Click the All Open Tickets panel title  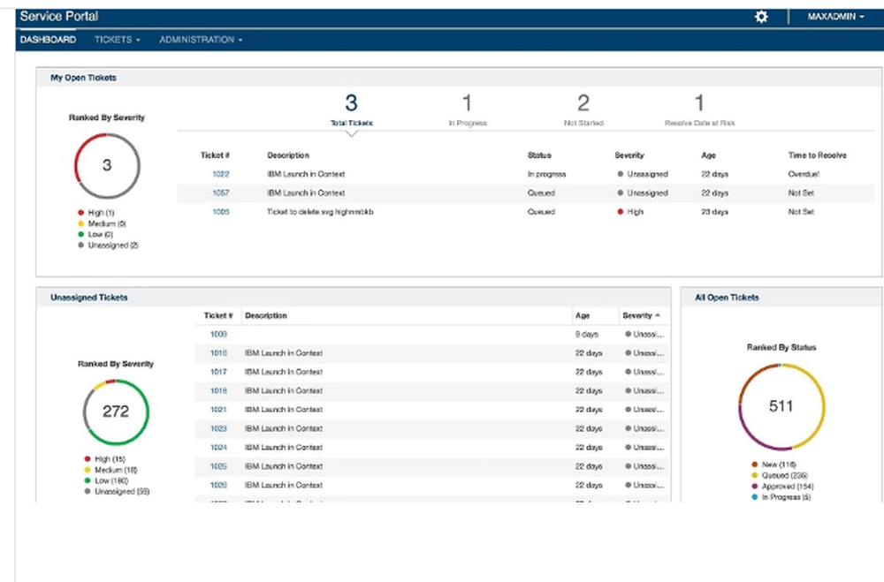coord(727,298)
